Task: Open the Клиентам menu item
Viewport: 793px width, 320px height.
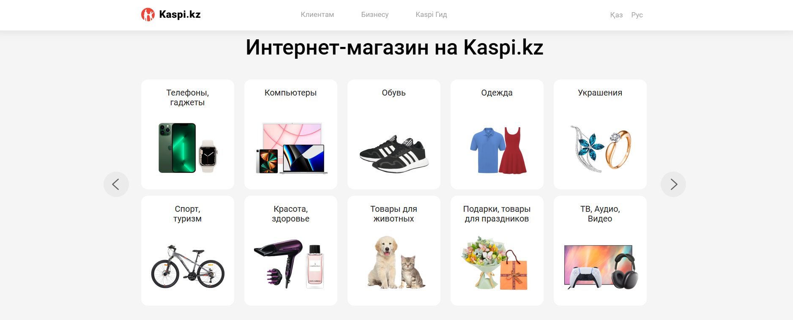Action: point(317,14)
